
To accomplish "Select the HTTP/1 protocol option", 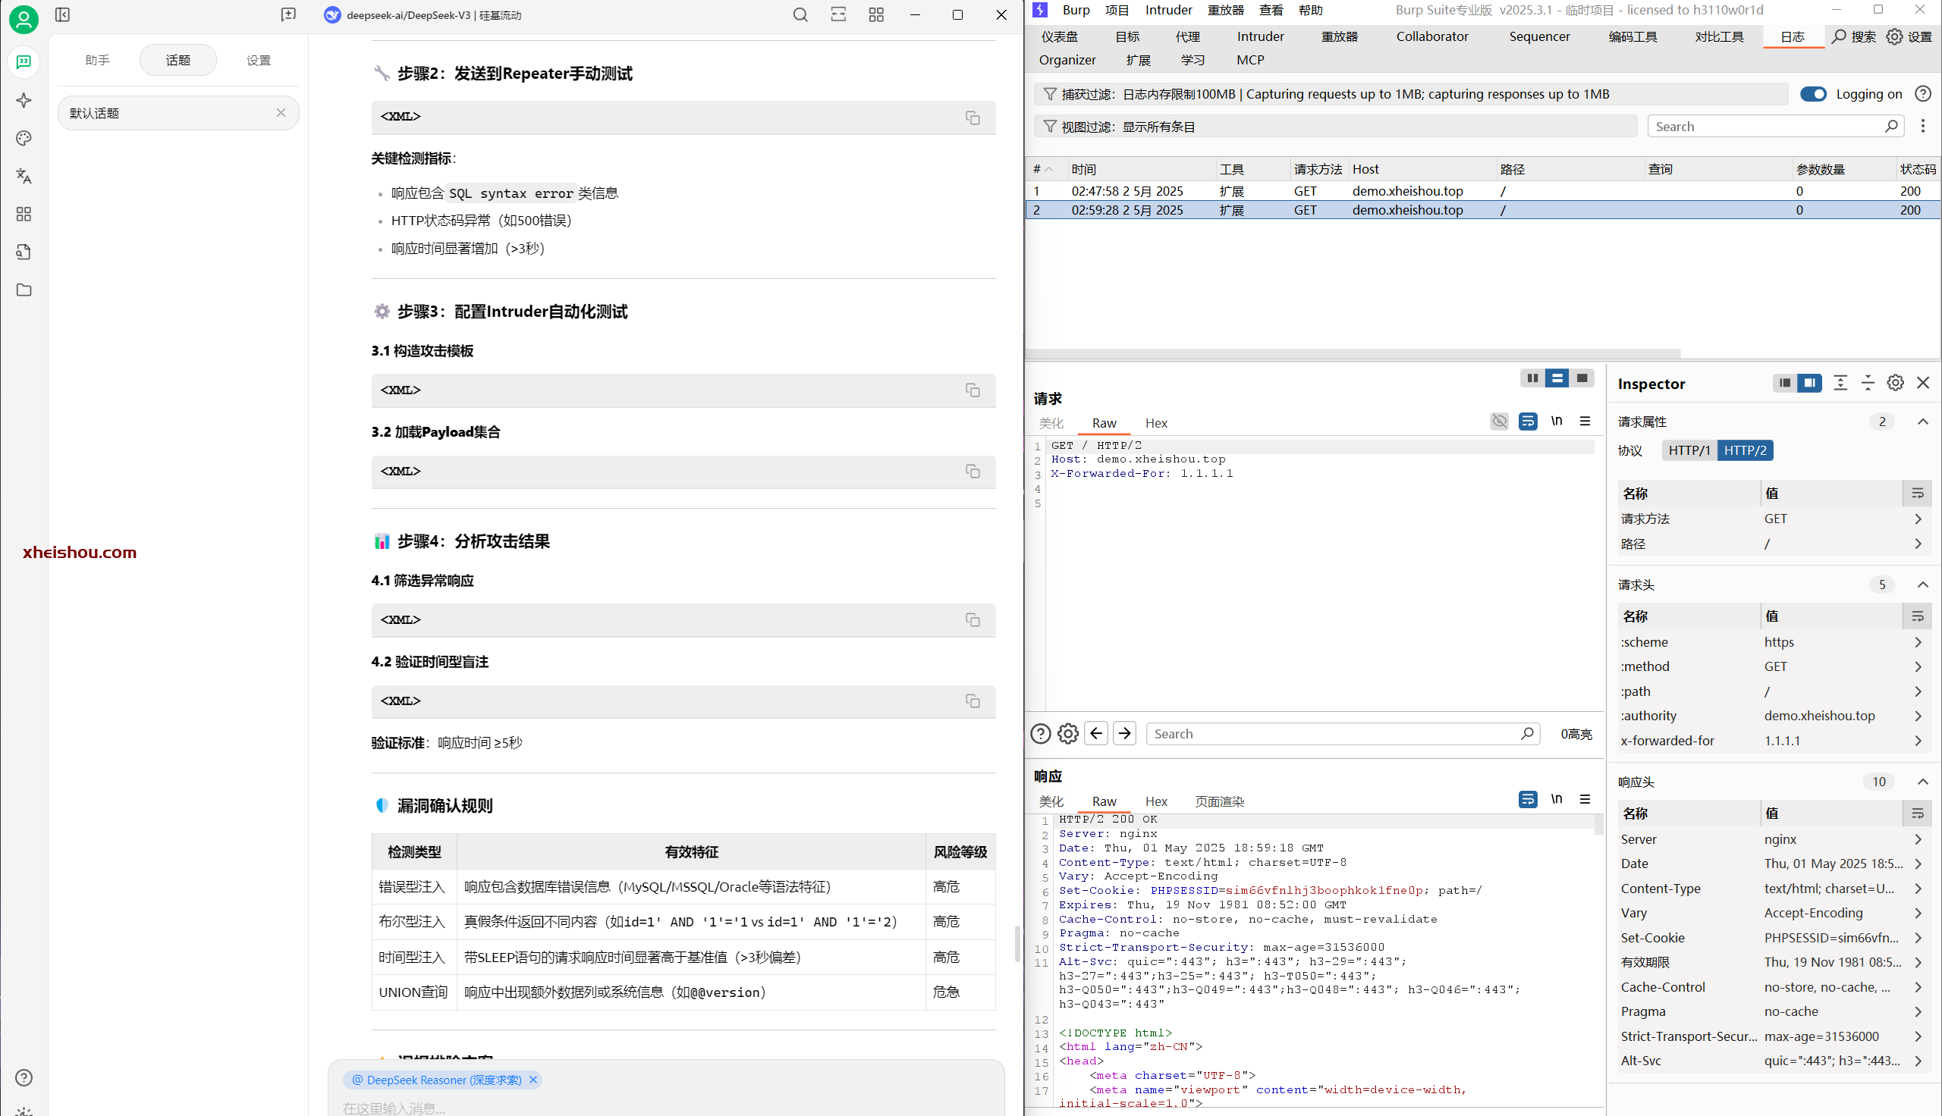I will (x=1689, y=450).
